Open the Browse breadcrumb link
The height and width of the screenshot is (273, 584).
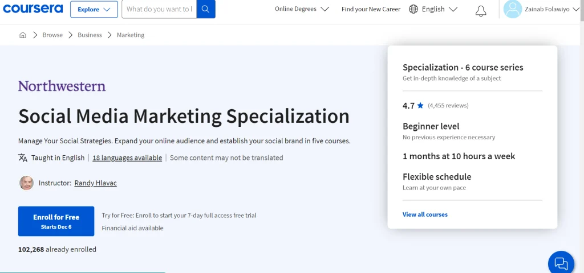point(52,35)
